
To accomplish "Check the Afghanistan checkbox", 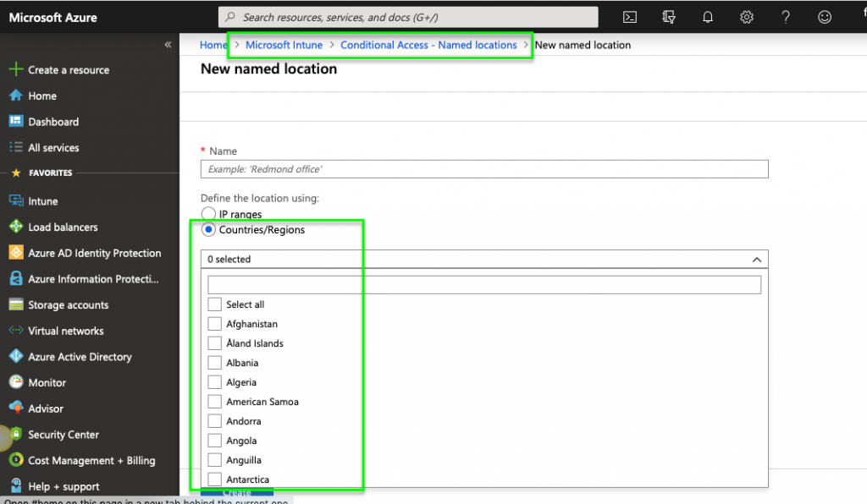I will [x=214, y=324].
